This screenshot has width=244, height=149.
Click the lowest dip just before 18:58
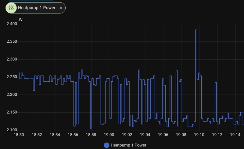pyautogui.click(x=91, y=129)
